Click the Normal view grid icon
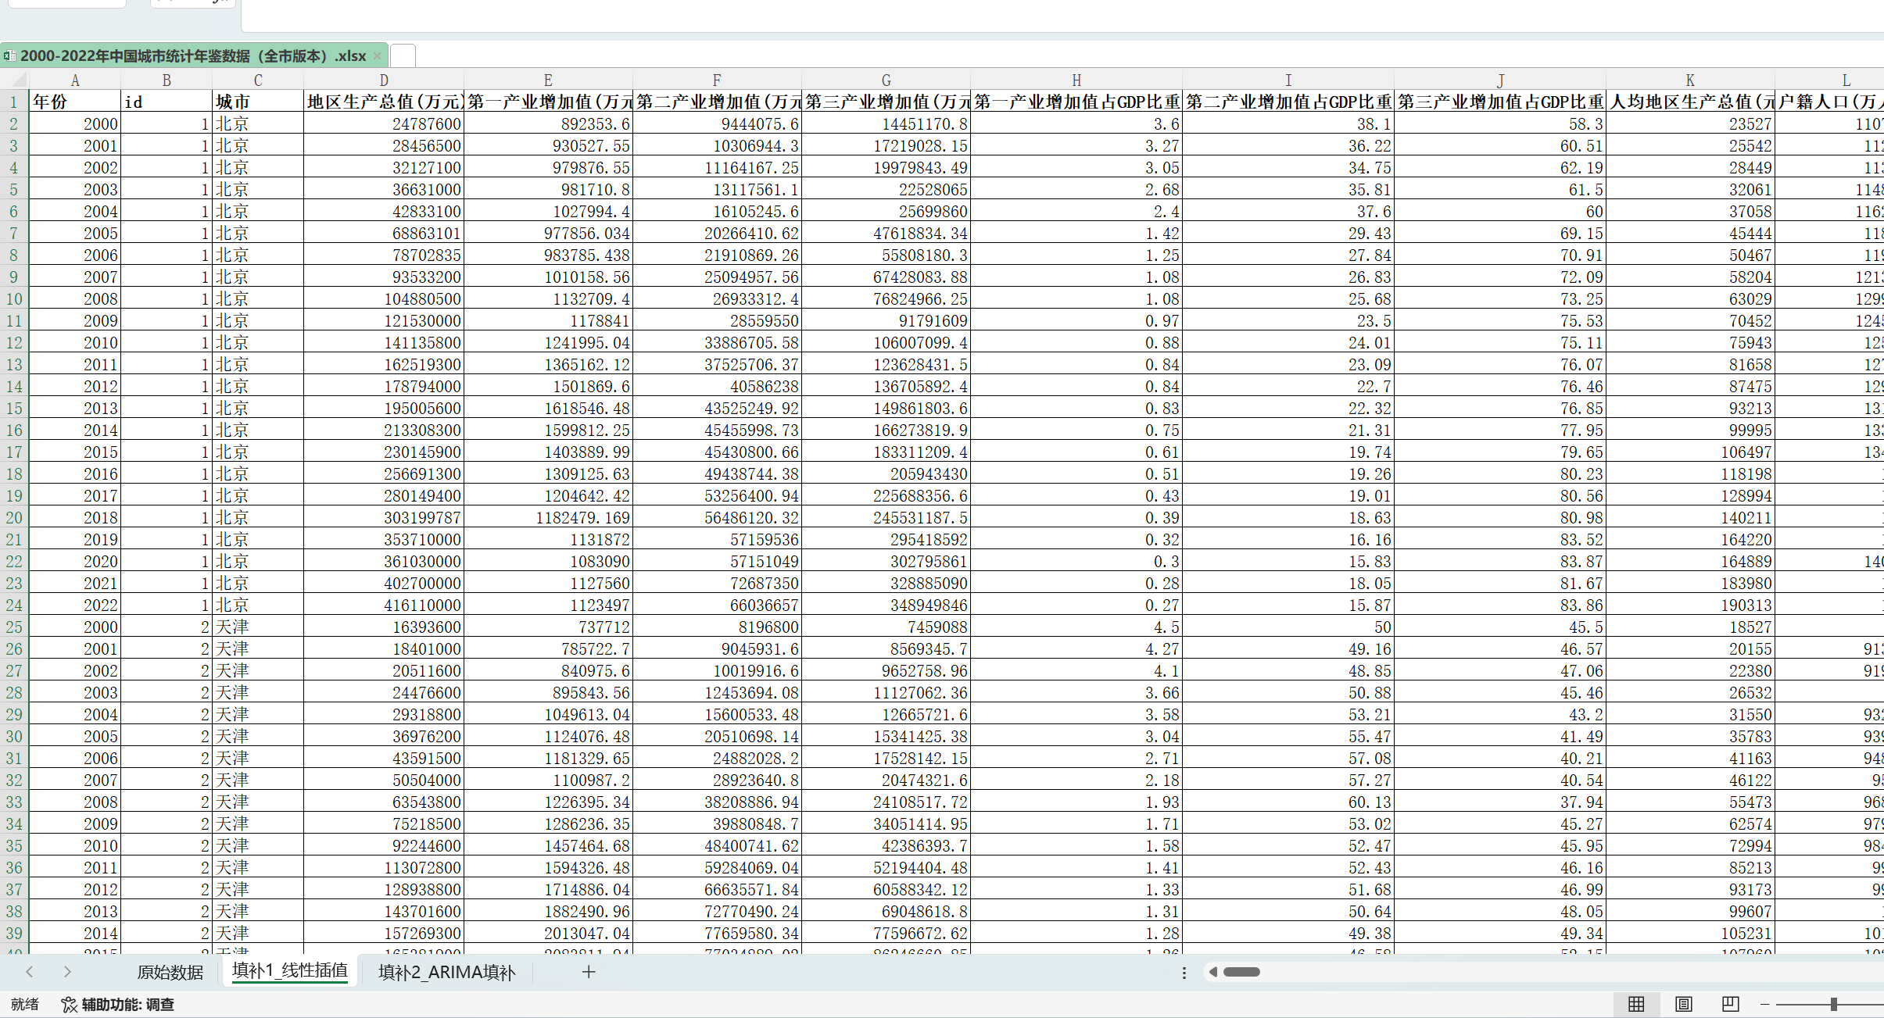 pos(1636,1004)
